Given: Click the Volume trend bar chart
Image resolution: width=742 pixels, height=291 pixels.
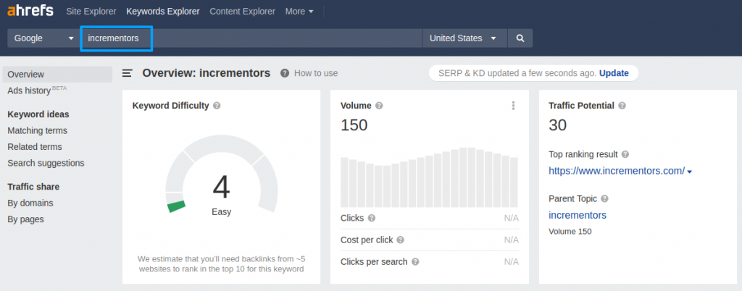Looking at the screenshot, I should 429,177.
